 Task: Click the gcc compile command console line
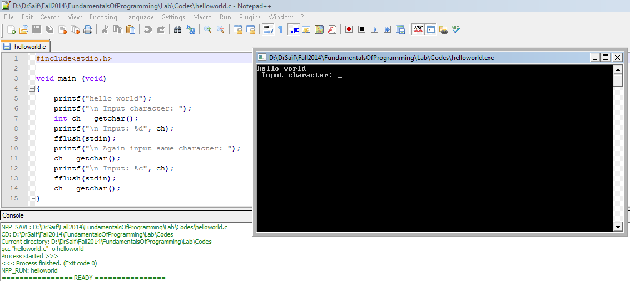coord(43,249)
